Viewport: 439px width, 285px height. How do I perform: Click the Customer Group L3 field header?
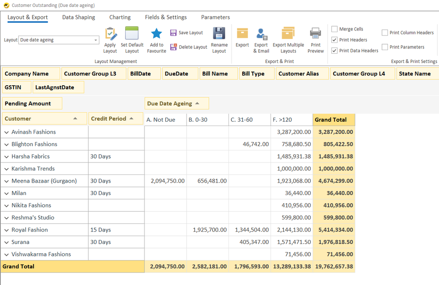94,74
